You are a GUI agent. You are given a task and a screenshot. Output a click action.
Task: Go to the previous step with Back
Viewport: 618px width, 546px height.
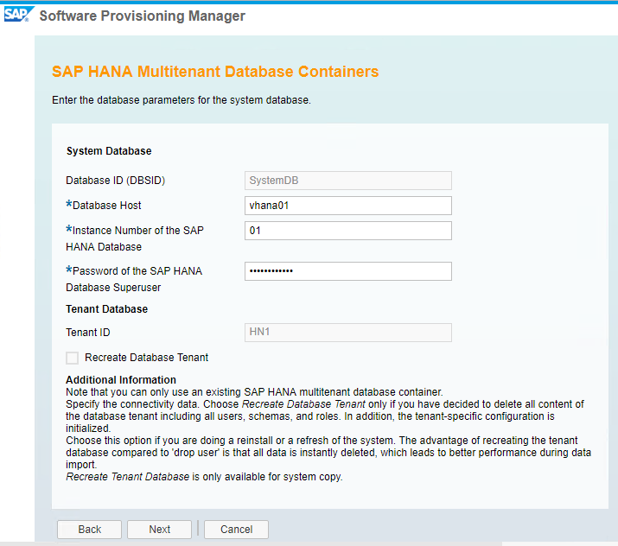click(x=90, y=529)
